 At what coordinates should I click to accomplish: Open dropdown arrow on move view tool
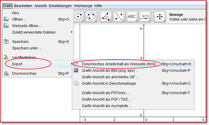tap(164, 21)
